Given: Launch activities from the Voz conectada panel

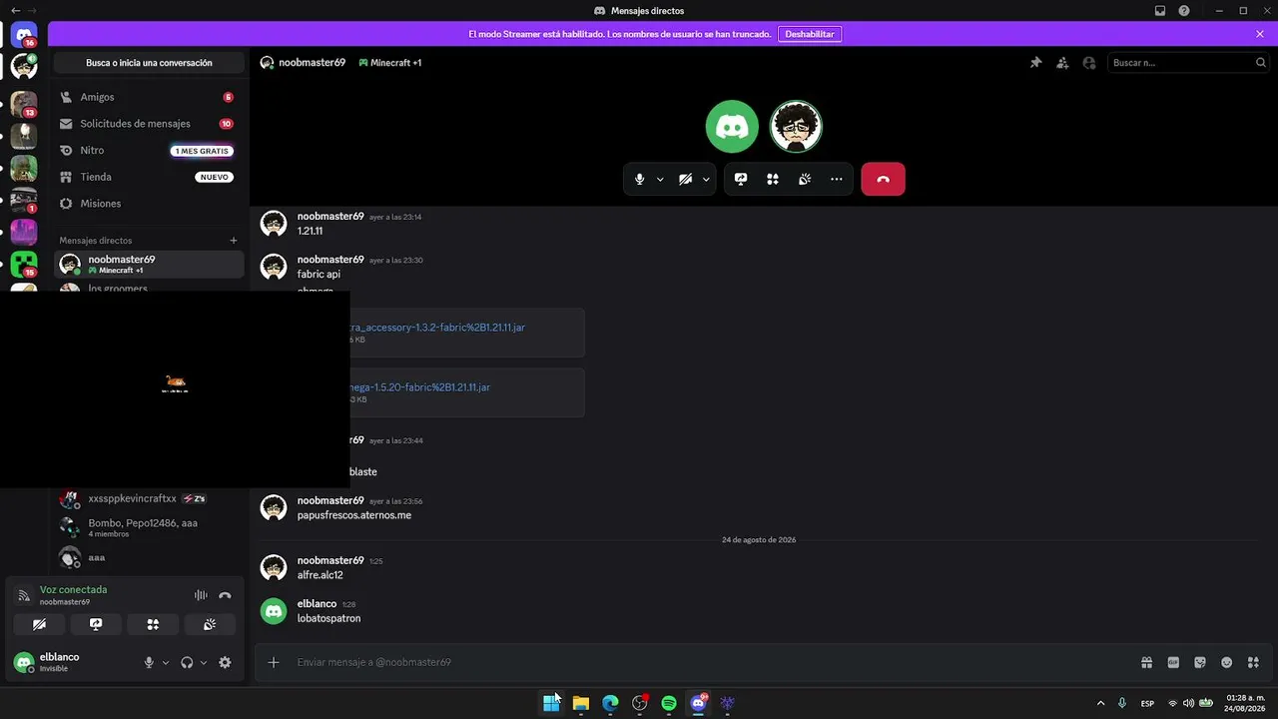Looking at the screenshot, I should pyautogui.click(x=153, y=624).
